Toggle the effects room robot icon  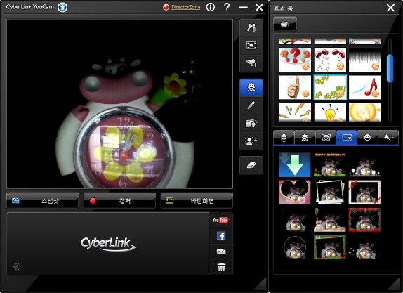251,87
